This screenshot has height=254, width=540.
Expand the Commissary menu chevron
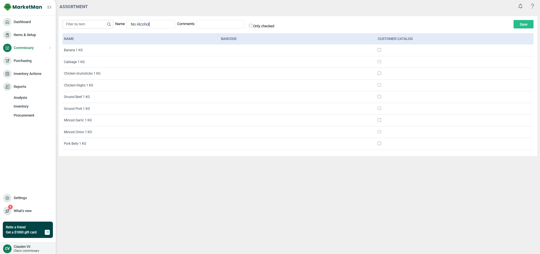[50, 48]
